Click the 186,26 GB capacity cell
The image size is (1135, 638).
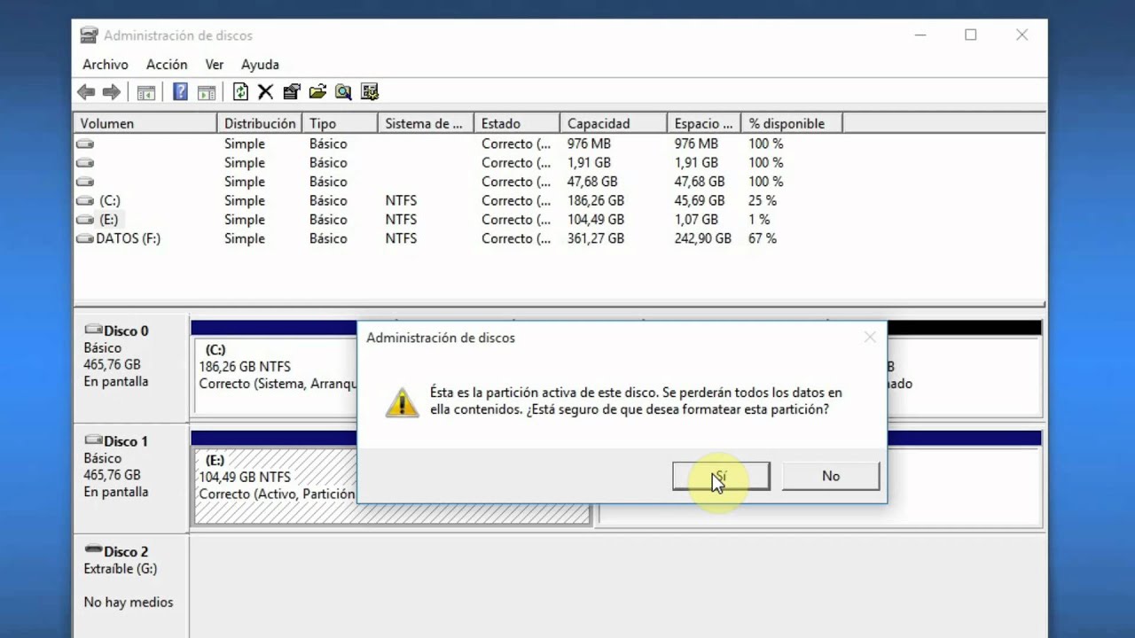pos(596,201)
